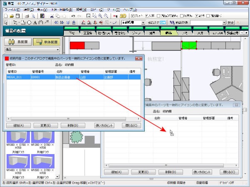This screenshot has height=187, width=250.
Task: Click the undo arrow icon in toolbar
Action: pyautogui.click(x=73, y=15)
